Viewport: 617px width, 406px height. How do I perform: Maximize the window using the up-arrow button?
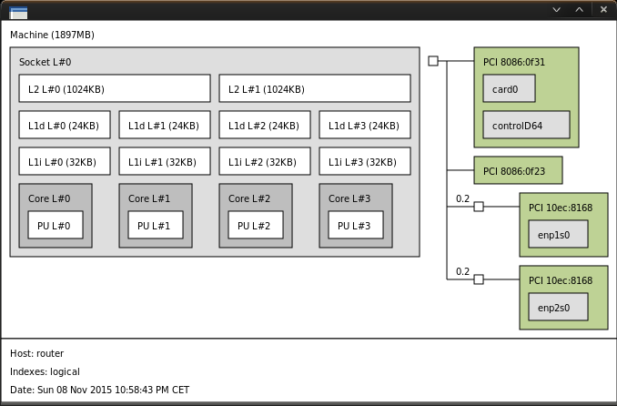tap(580, 10)
